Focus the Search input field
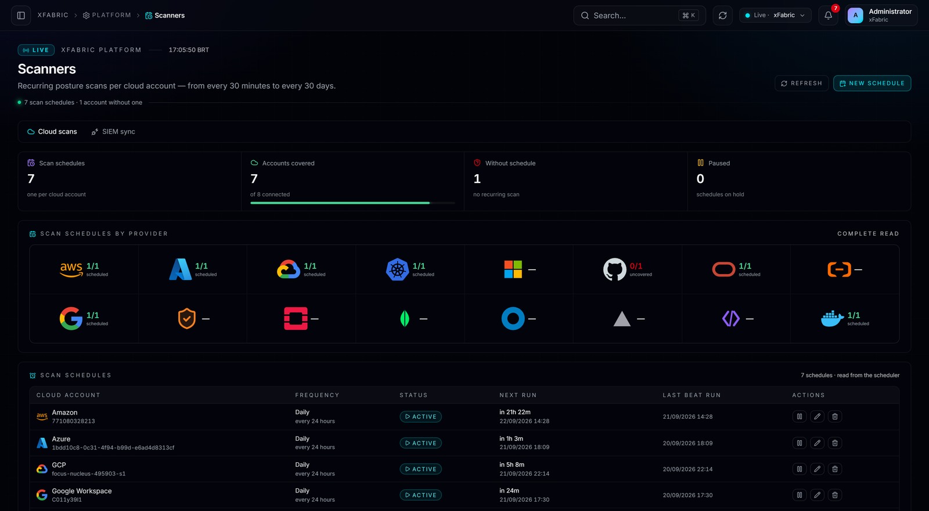The height and width of the screenshot is (511, 929). tap(639, 16)
